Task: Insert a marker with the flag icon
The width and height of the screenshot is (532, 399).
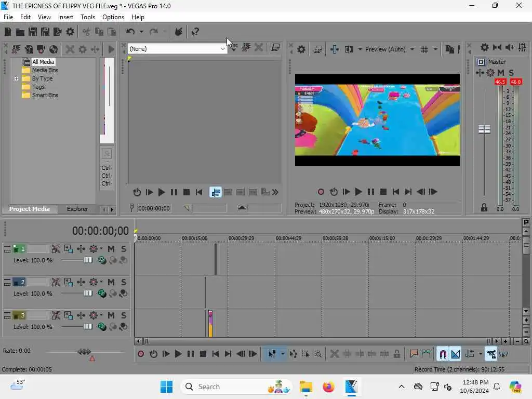Action: pyautogui.click(x=414, y=354)
